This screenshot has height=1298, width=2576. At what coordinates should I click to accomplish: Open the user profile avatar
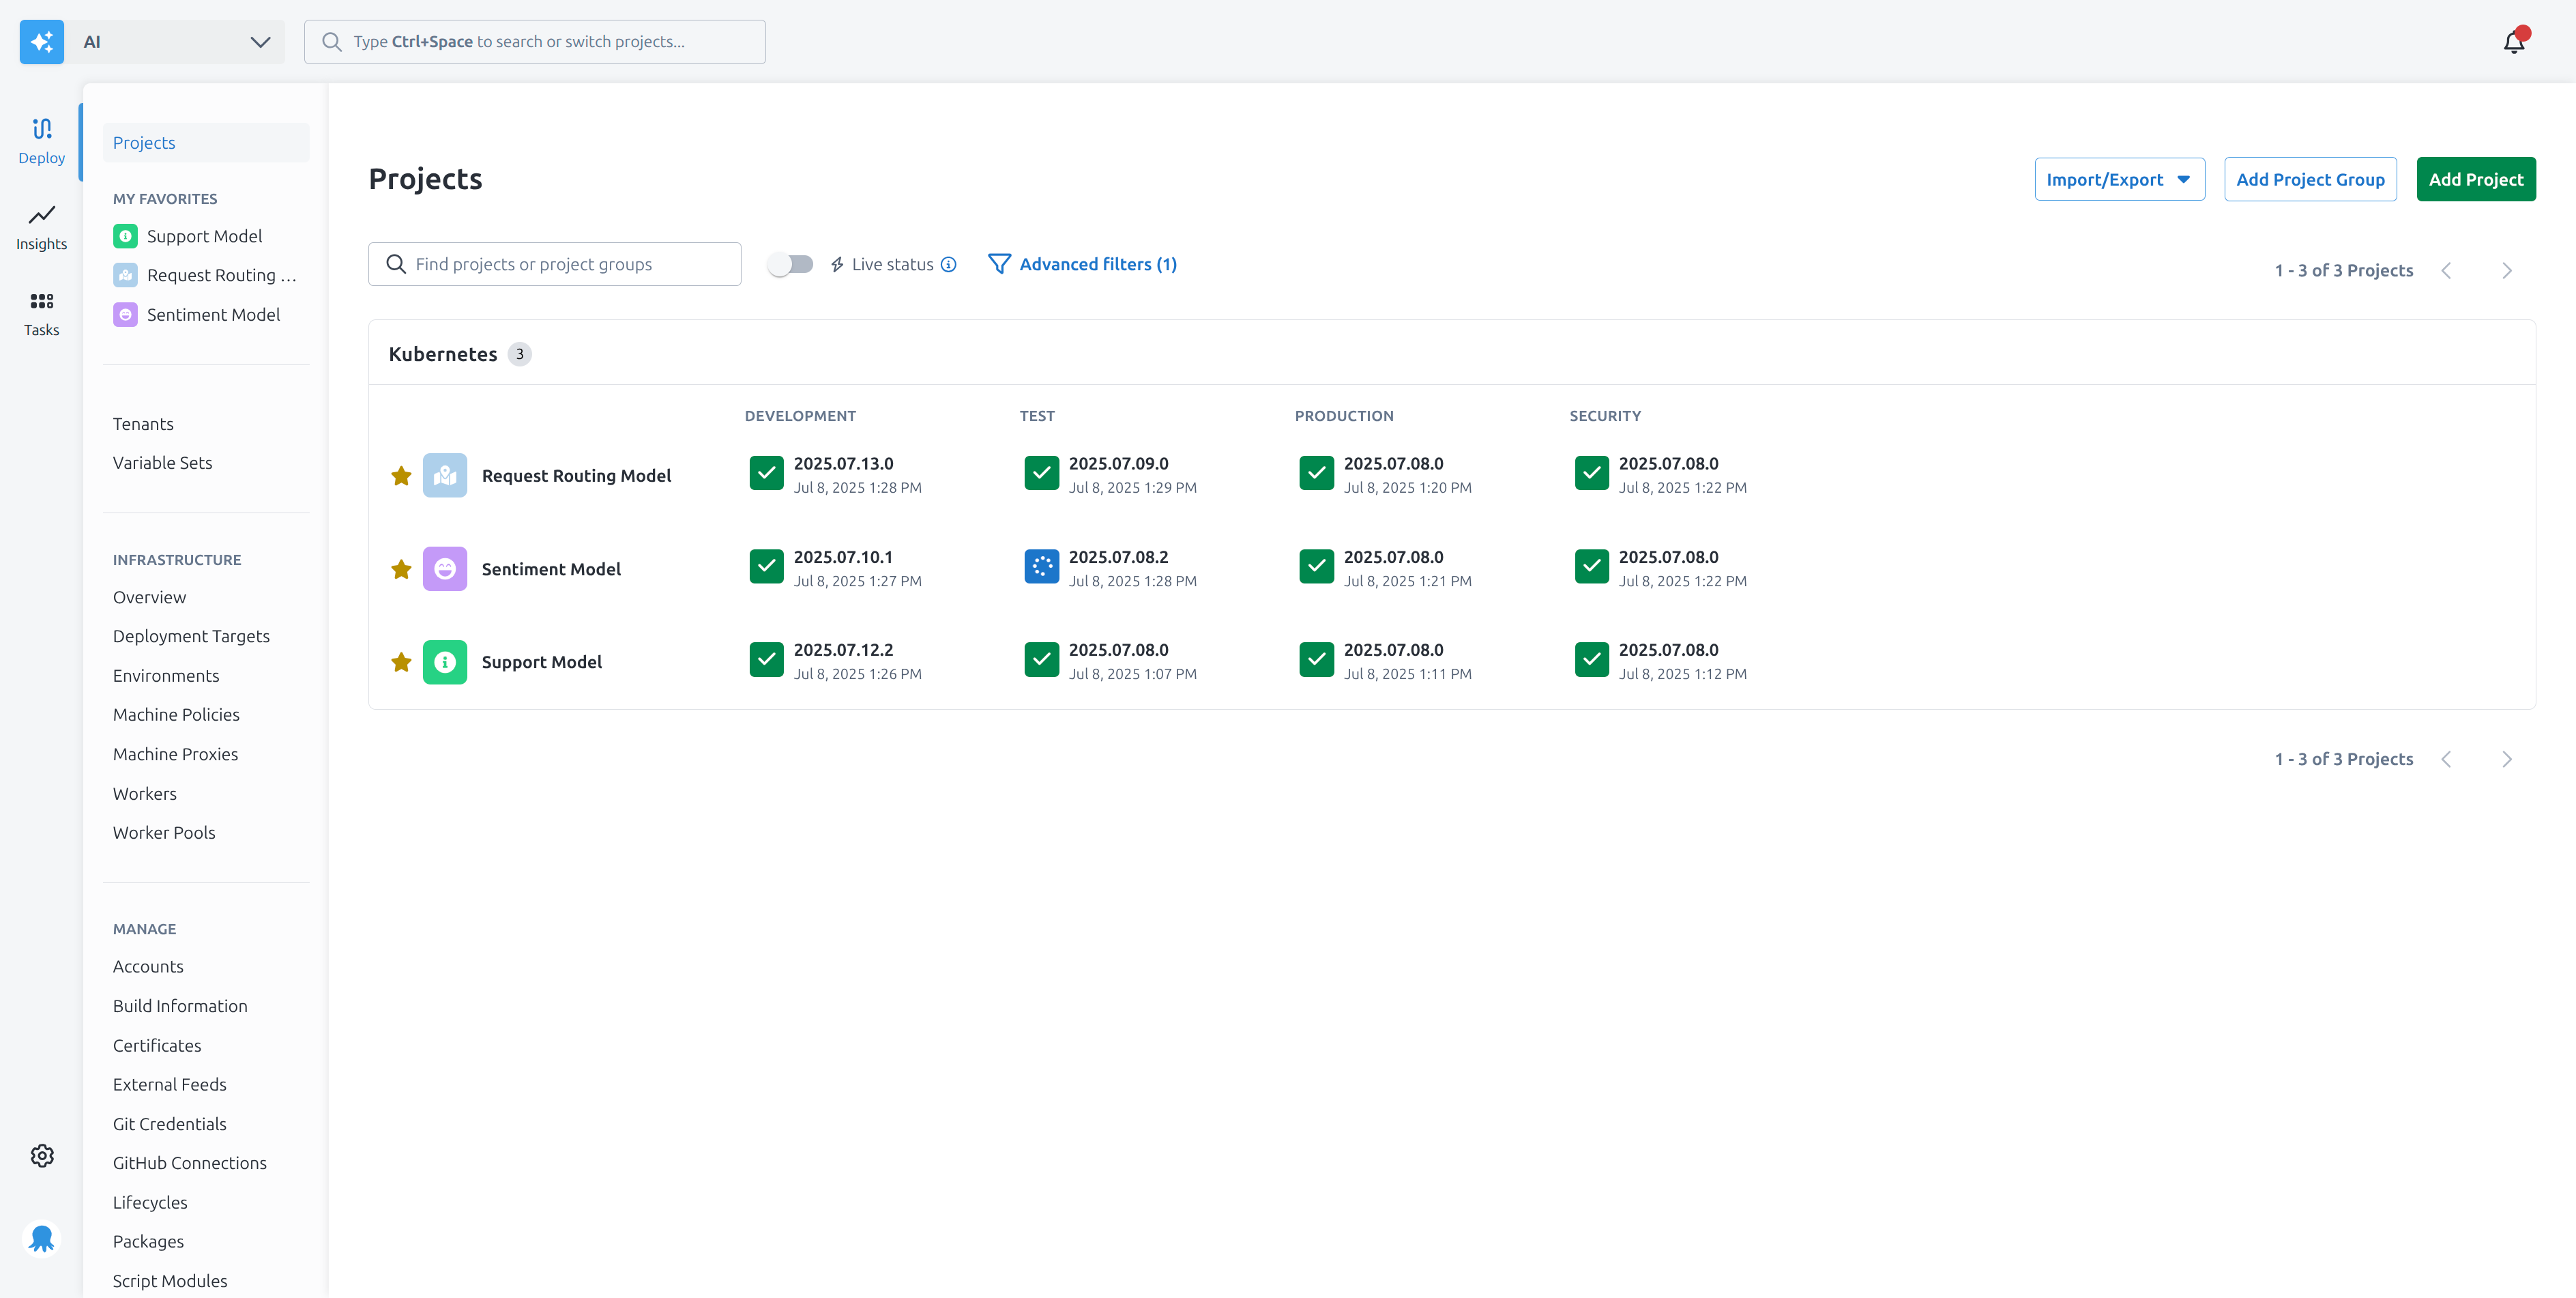(x=42, y=1239)
